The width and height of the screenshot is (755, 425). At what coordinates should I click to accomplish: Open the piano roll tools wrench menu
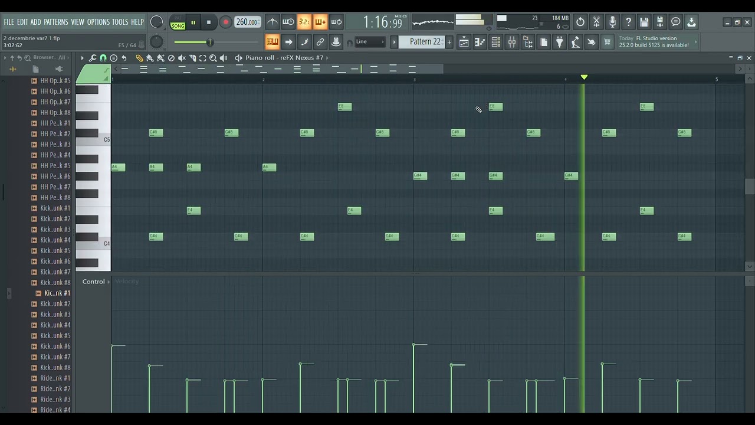tap(93, 58)
